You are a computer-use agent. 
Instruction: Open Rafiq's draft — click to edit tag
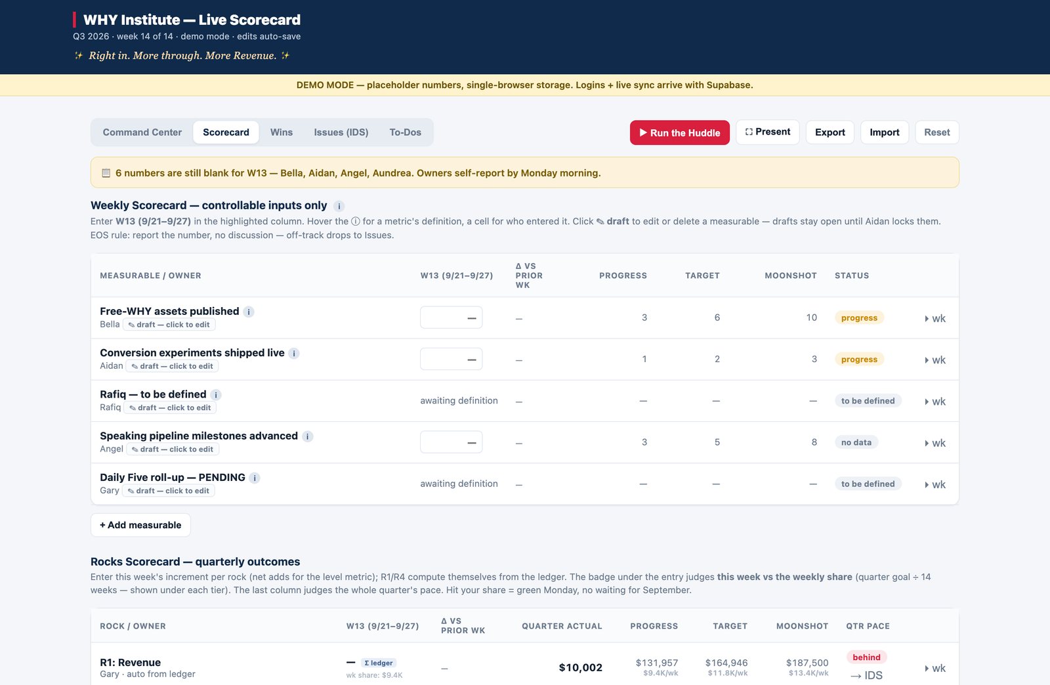point(170,407)
